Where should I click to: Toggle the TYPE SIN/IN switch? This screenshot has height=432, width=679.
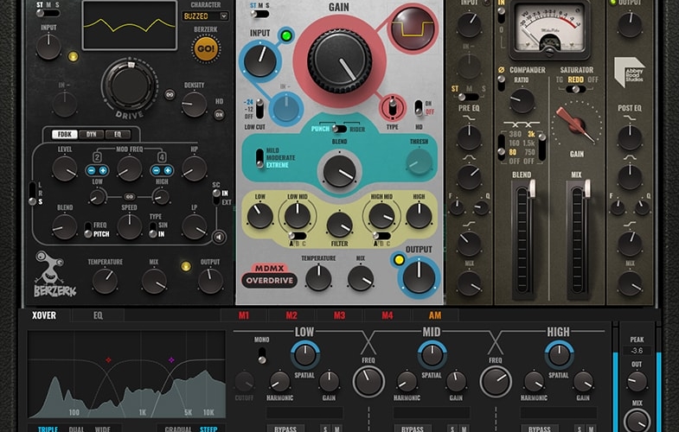pos(153,230)
